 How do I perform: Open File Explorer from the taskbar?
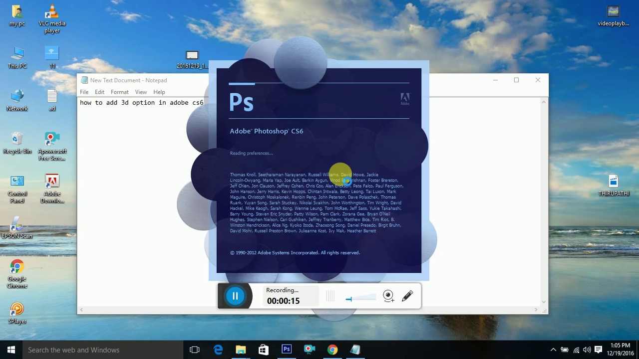point(241,350)
